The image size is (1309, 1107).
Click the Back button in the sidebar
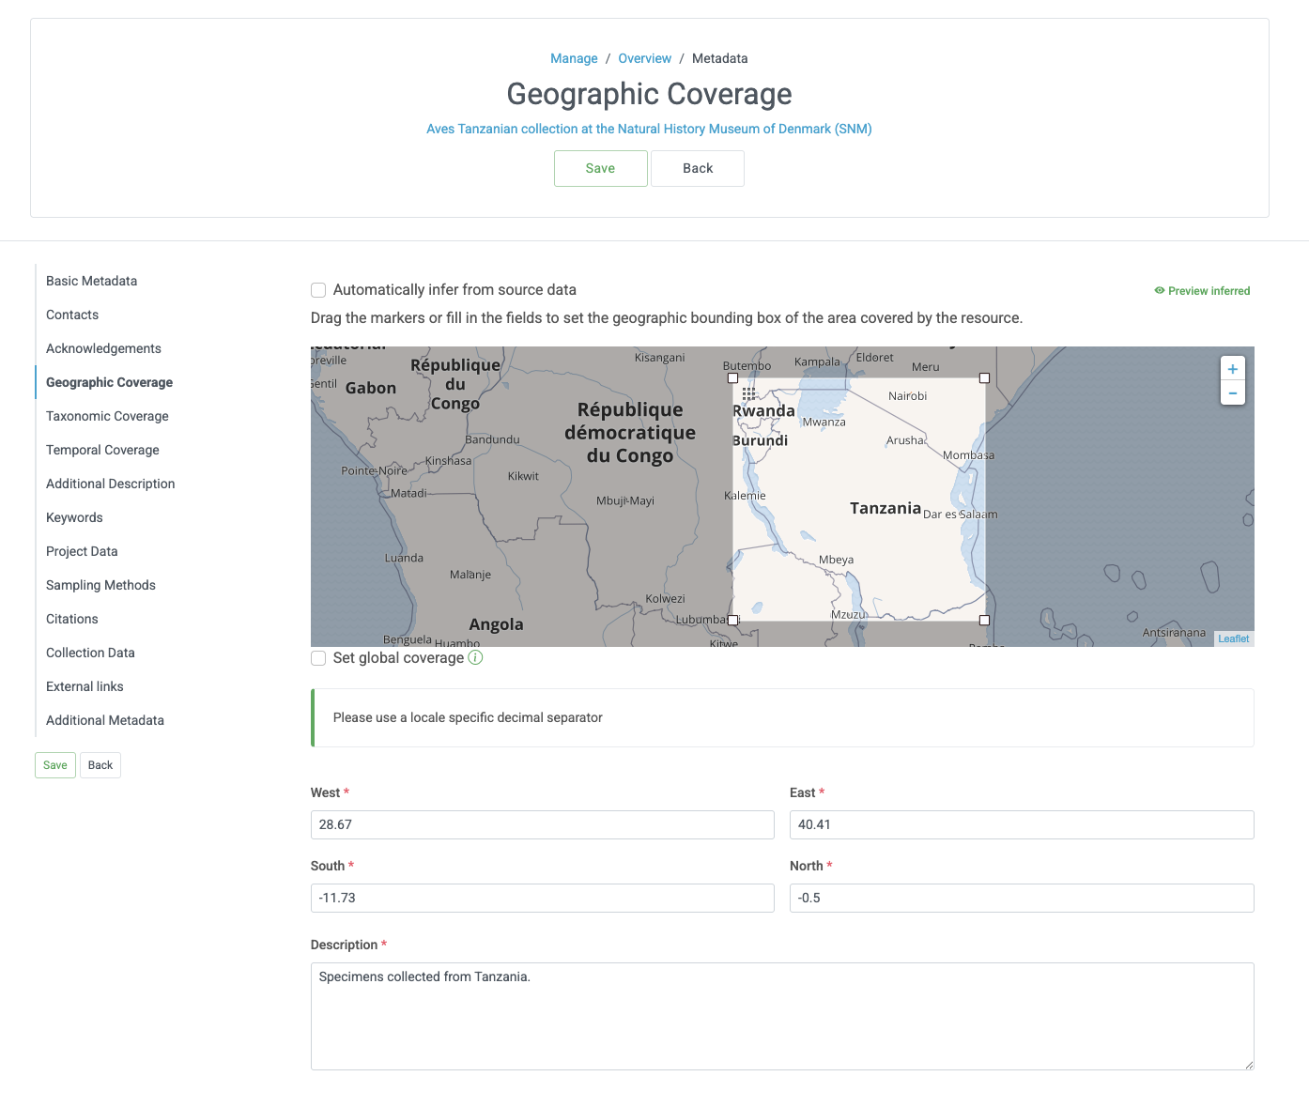pyautogui.click(x=100, y=764)
